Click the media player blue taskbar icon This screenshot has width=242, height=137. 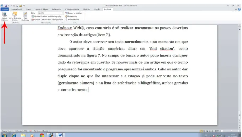pyautogui.click(x=51, y=135)
